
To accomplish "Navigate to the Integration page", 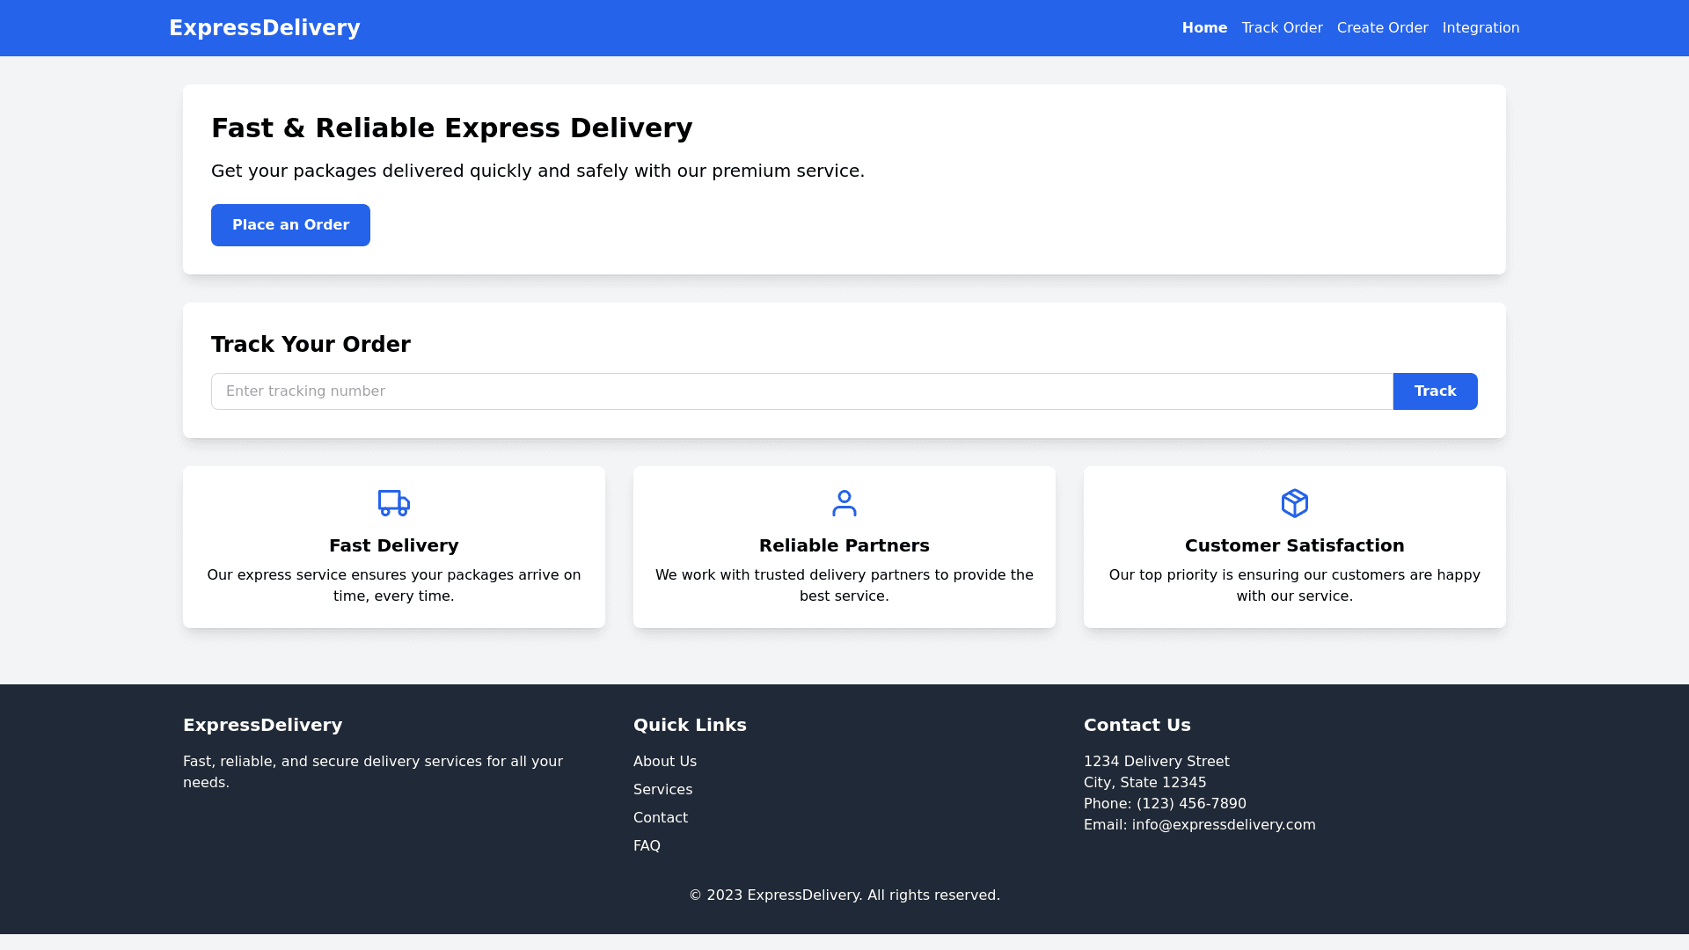I will point(1481,28).
